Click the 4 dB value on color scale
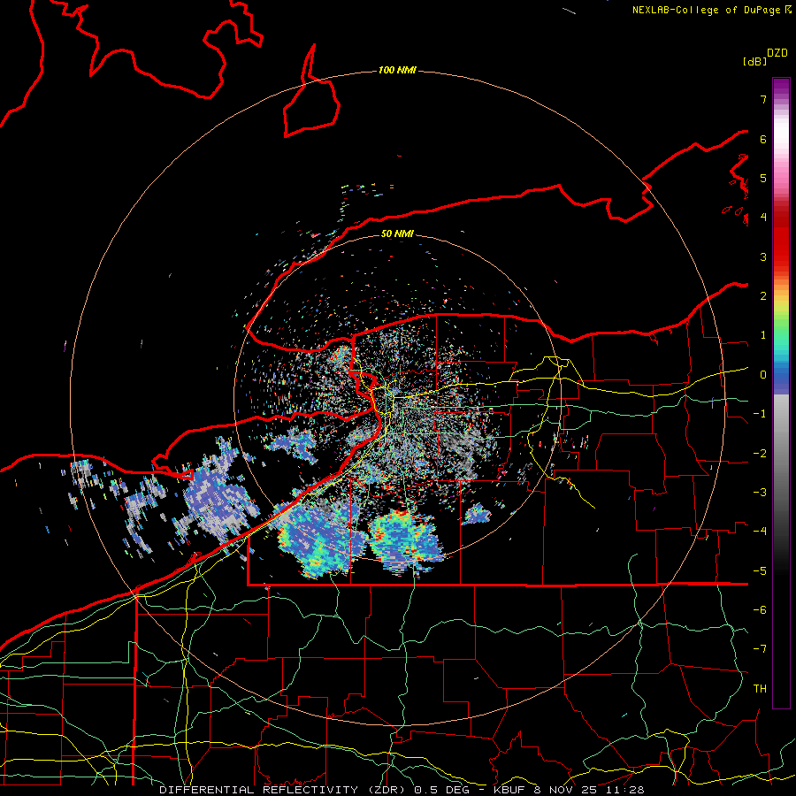Screen dimensions: 796x796 [x=763, y=218]
